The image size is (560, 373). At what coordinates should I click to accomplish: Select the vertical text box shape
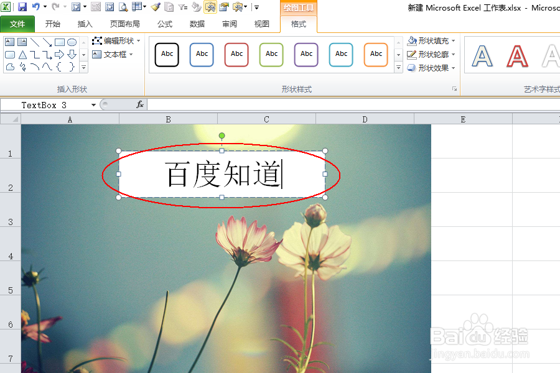tap(22, 42)
